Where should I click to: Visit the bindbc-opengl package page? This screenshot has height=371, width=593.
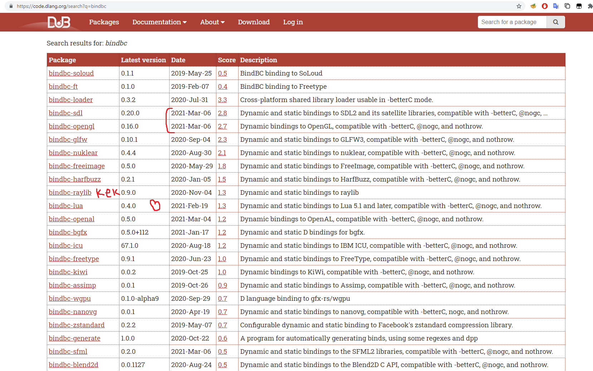coord(72,126)
